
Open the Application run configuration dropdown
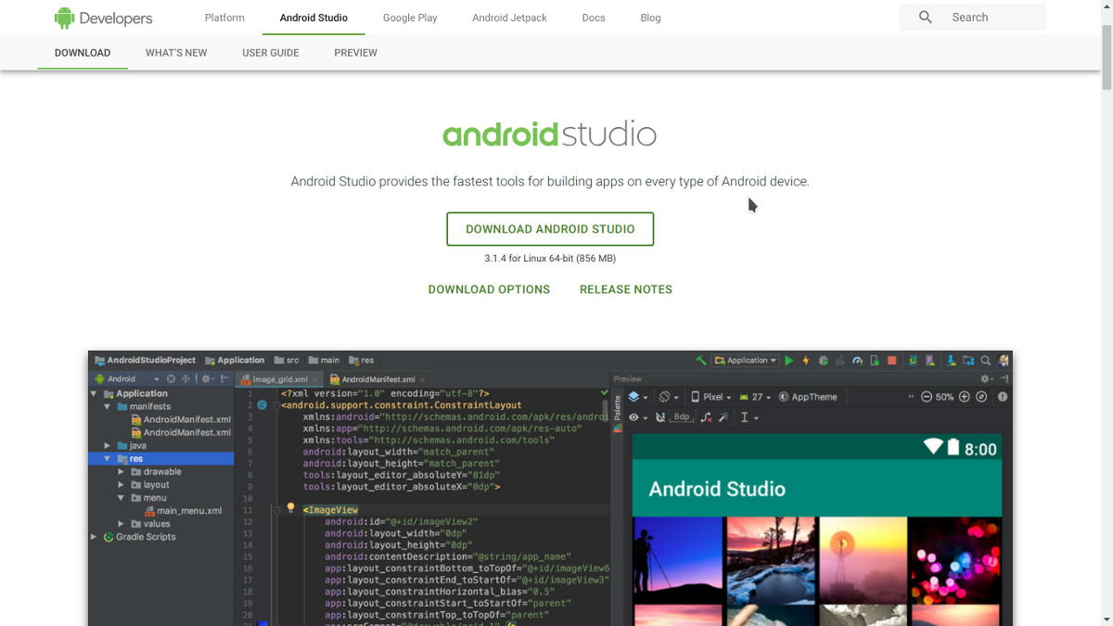pyautogui.click(x=746, y=360)
